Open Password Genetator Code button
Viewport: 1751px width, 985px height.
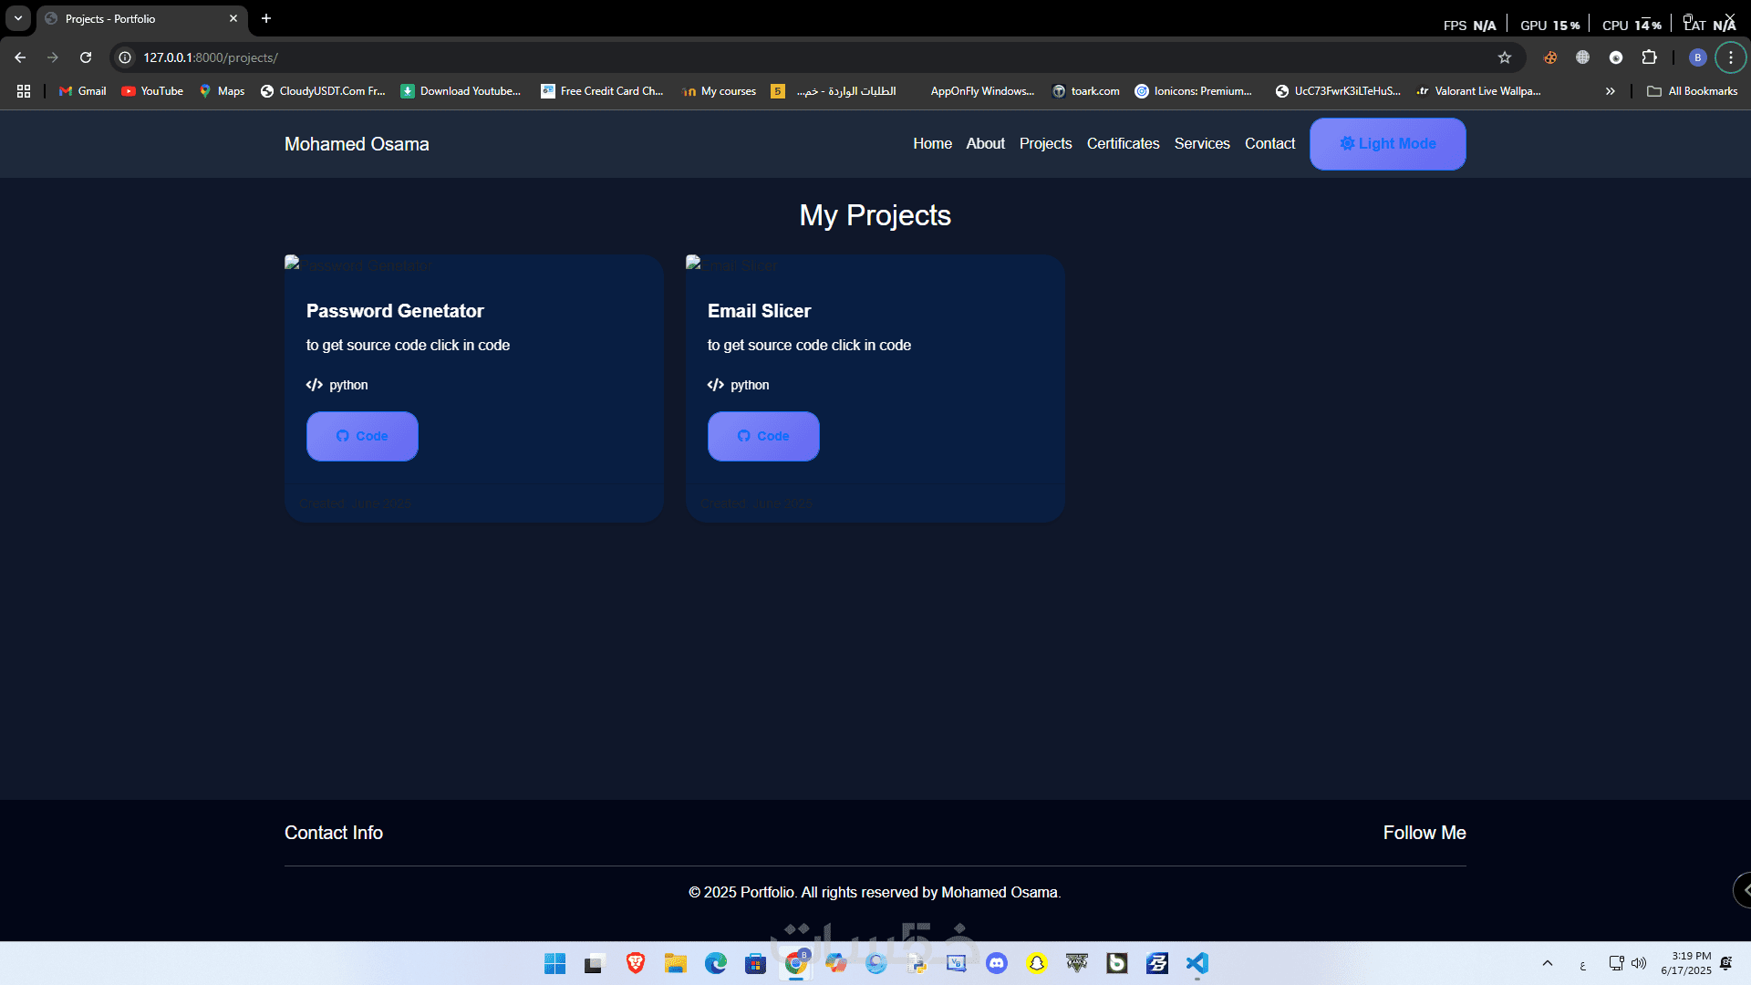click(x=362, y=436)
